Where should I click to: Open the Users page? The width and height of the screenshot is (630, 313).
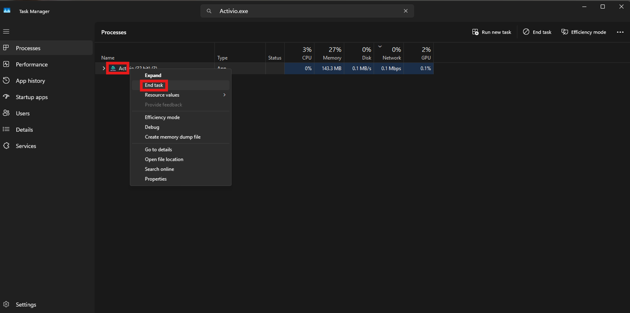22,113
